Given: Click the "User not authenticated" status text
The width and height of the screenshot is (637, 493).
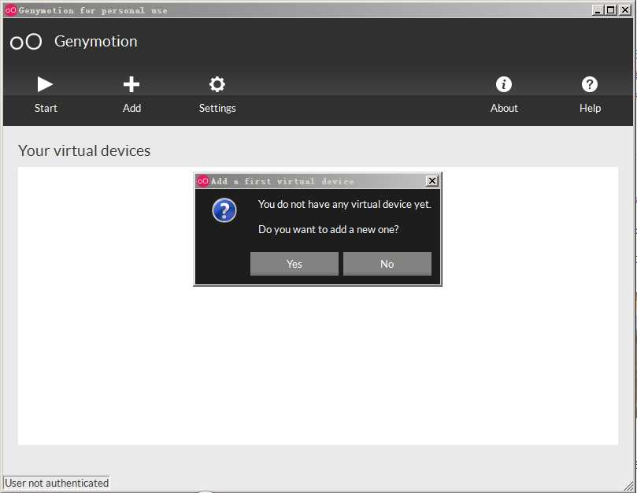Looking at the screenshot, I should pyautogui.click(x=57, y=483).
